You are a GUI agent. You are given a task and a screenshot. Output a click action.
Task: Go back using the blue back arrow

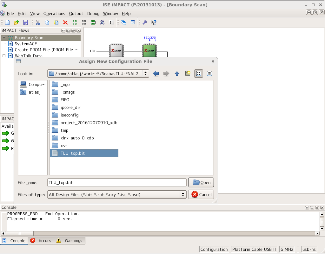point(156,74)
